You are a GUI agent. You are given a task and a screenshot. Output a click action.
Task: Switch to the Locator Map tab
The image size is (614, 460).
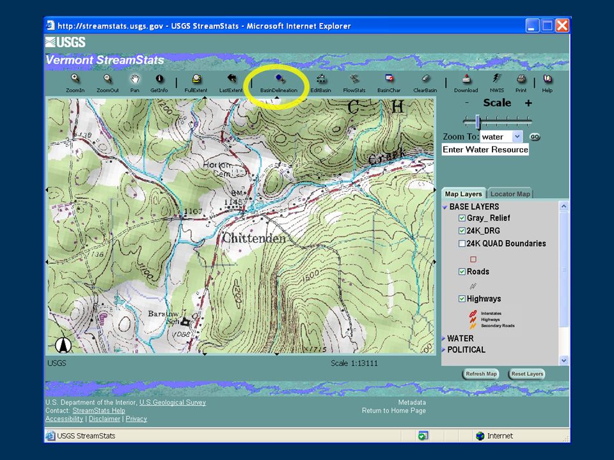point(510,194)
